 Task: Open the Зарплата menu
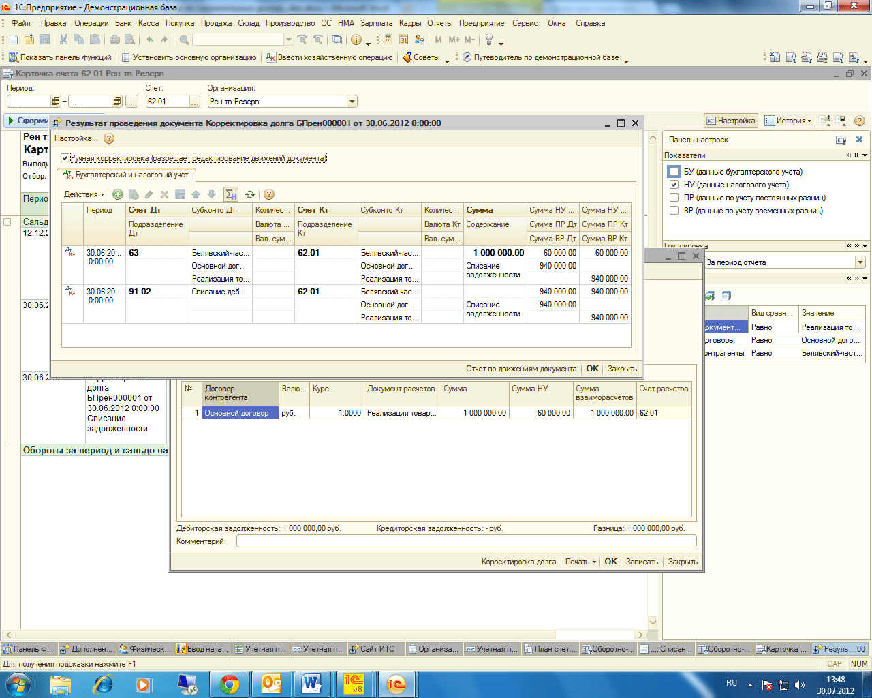376,23
